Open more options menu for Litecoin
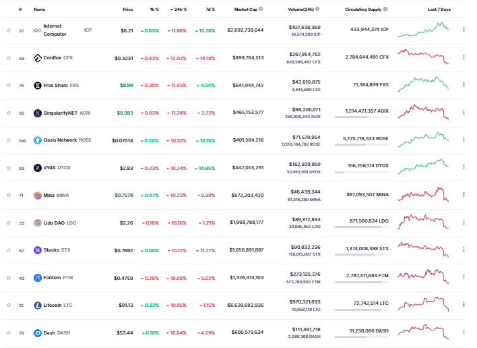477x348 pixels. pos(464,304)
